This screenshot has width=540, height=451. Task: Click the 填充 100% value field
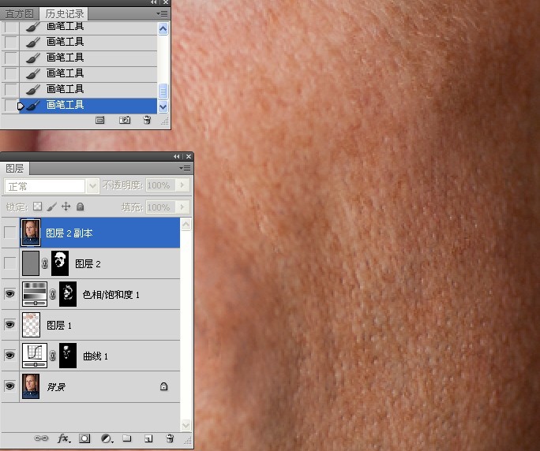tap(160, 207)
